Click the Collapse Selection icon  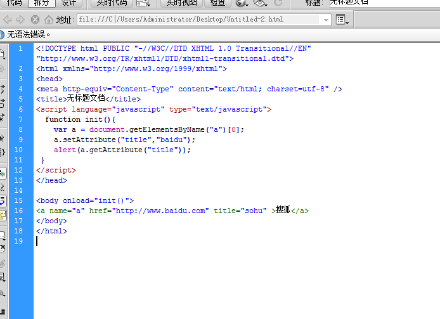3,103
